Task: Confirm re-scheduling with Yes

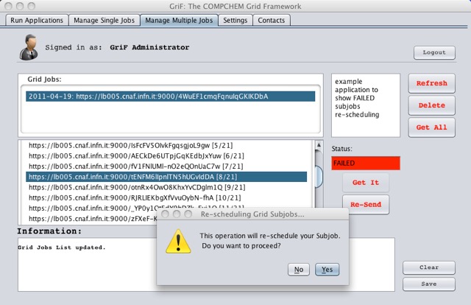Action: (x=327, y=270)
